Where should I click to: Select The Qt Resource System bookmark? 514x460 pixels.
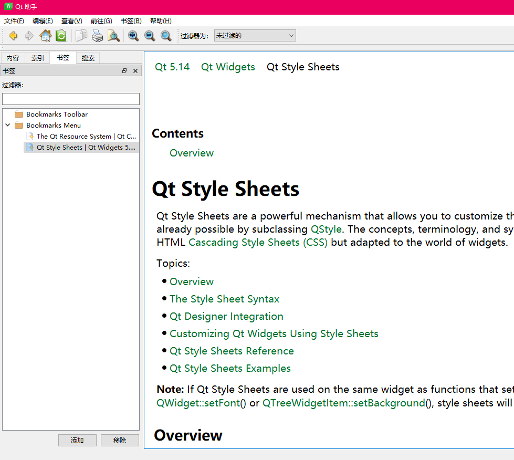(x=86, y=136)
